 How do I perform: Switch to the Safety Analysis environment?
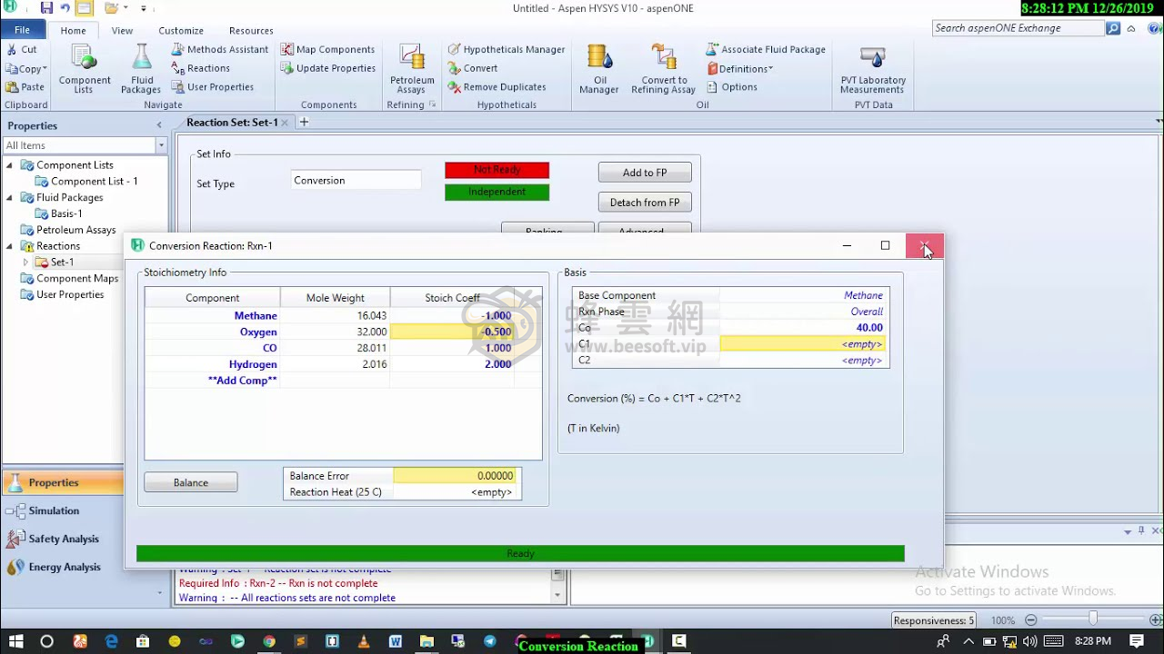click(62, 539)
